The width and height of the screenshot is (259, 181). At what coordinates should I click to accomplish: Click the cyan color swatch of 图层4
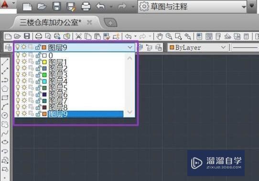(44, 81)
